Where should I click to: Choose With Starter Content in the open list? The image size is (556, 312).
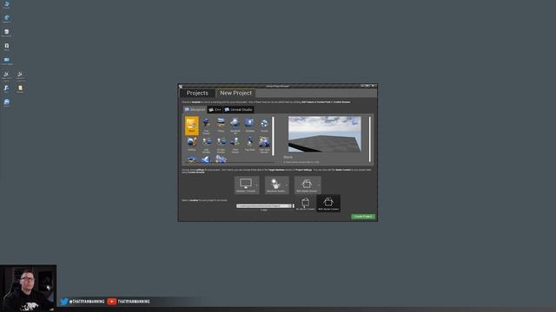point(328,204)
